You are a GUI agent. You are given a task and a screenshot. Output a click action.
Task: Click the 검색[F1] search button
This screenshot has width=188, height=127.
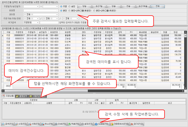pyautogui.click(x=8, y=124)
